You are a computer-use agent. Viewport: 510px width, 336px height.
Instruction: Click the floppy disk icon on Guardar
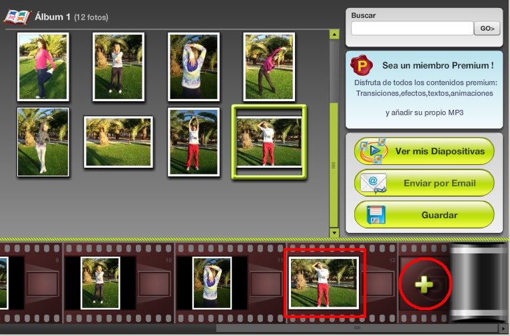click(376, 215)
